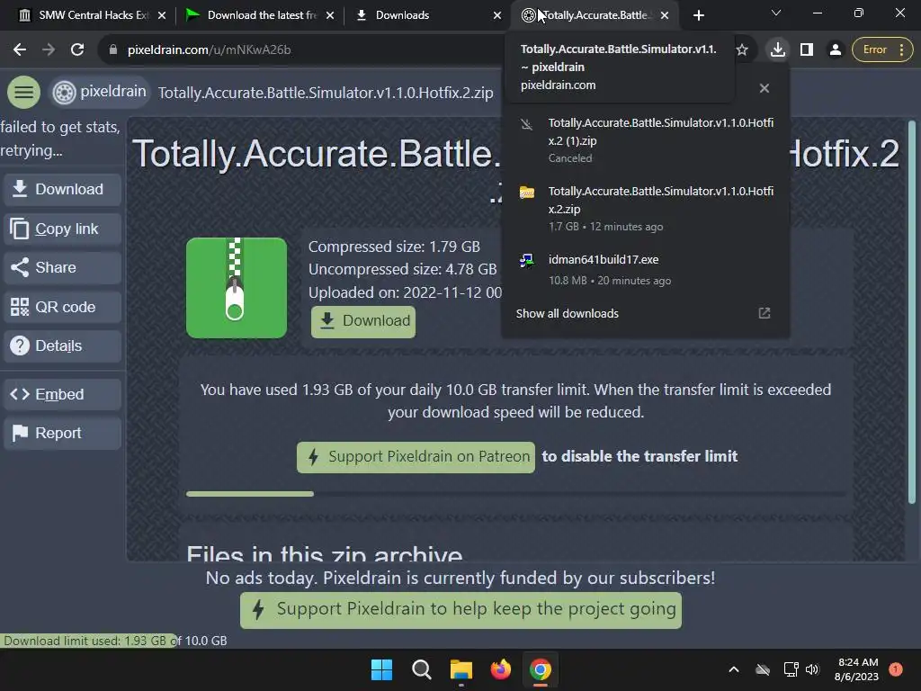The image size is (921, 691).
Task: Go to pixeldrain home logo
Action: click(x=99, y=93)
